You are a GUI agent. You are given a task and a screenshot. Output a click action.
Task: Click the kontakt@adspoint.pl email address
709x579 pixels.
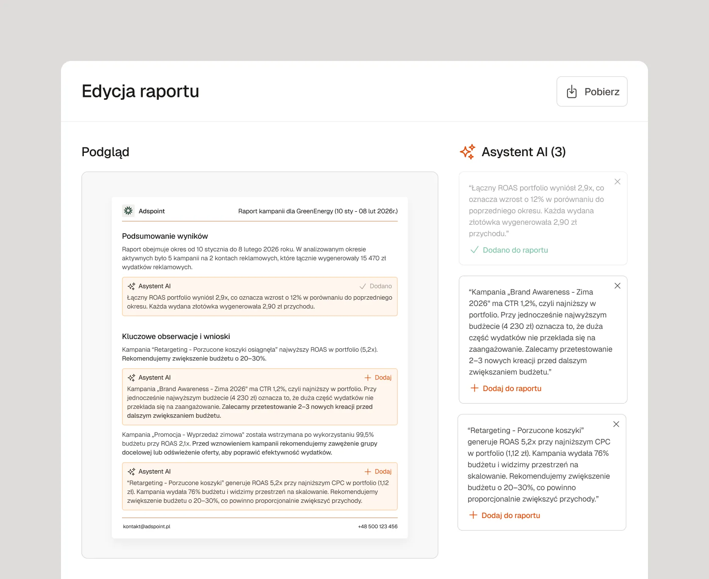pos(147,526)
